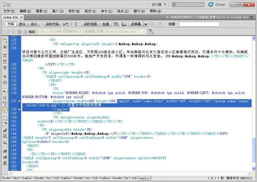Click the Apply Comment icon
The image size is (257, 182).
point(5,118)
